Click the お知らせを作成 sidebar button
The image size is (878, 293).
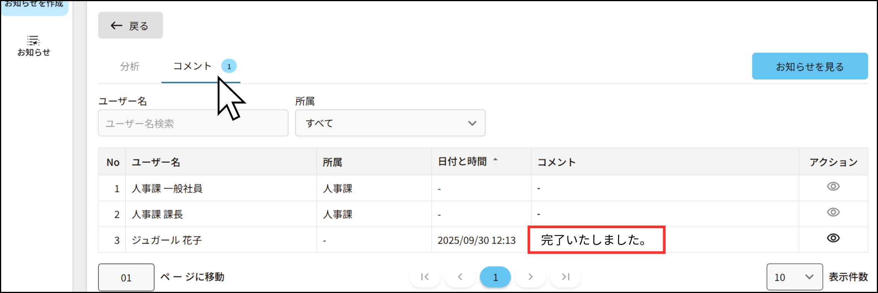click(34, 5)
